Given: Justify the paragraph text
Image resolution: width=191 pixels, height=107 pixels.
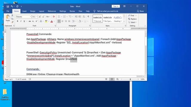Looking at the screenshot, I should [x=69, y=21].
